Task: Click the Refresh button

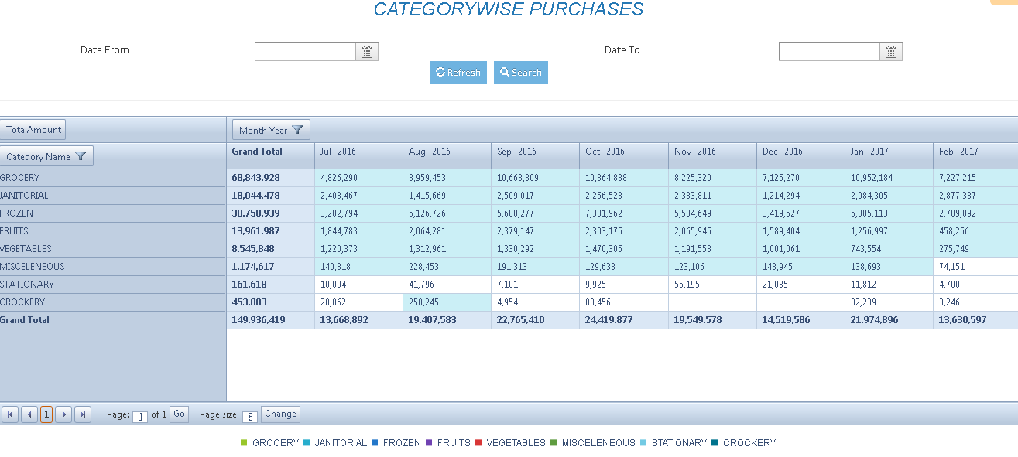Action: [458, 73]
